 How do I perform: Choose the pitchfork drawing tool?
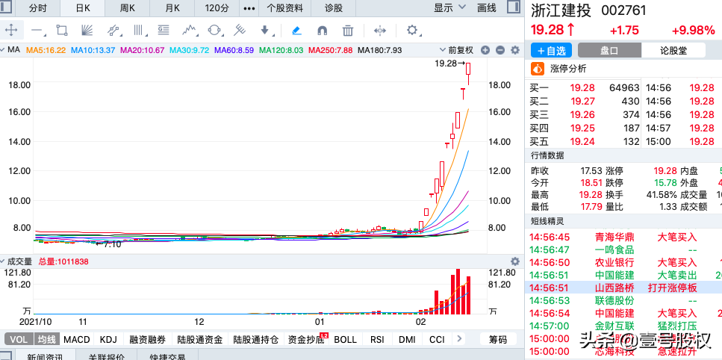[240, 31]
